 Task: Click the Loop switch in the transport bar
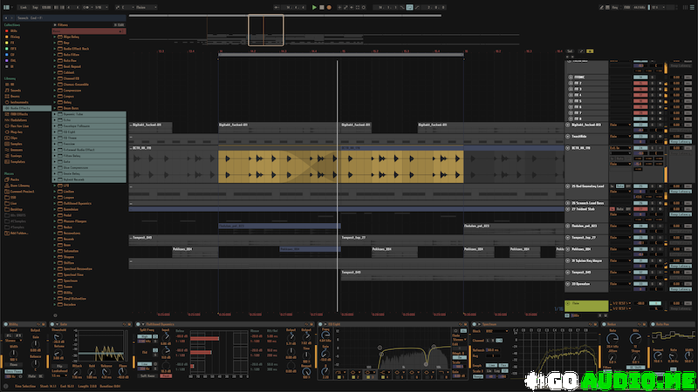pos(410,7)
